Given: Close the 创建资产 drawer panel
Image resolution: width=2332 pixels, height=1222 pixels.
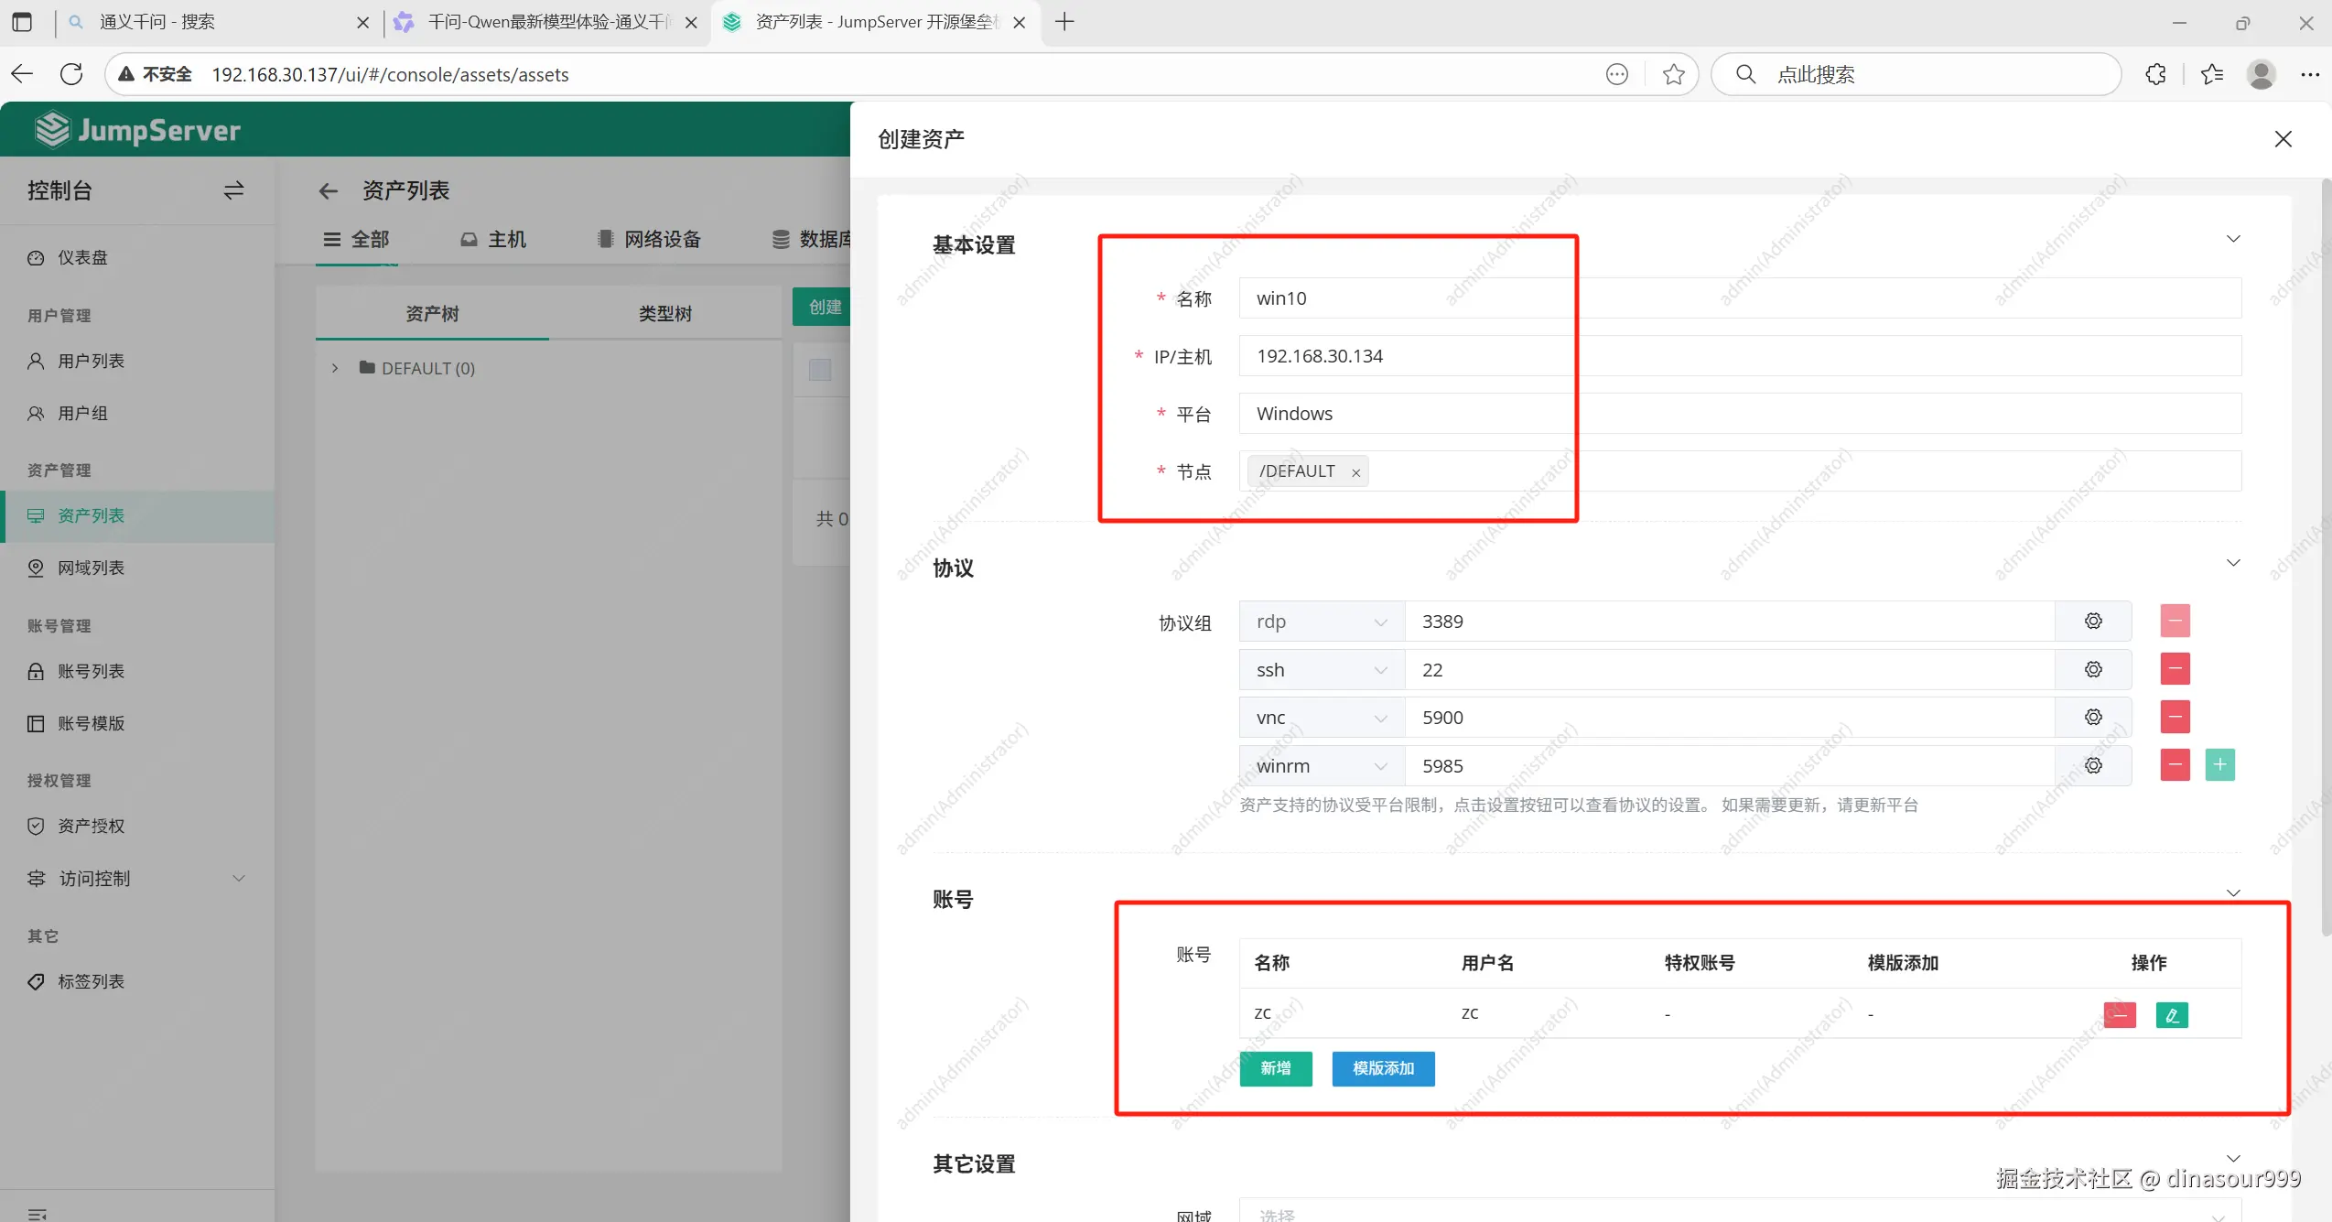Looking at the screenshot, I should 2283,138.
